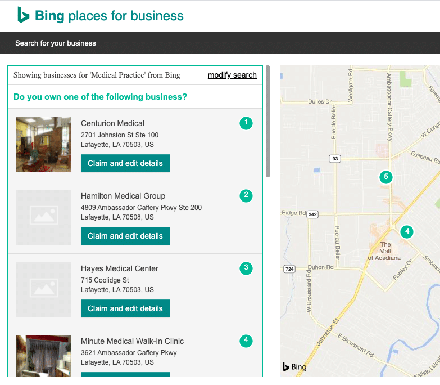Image resolution: width=440 pixels, height=385 pixels.
Task: Open Centurion Medical photo thumbnail
Action: (x=44, y=145)
